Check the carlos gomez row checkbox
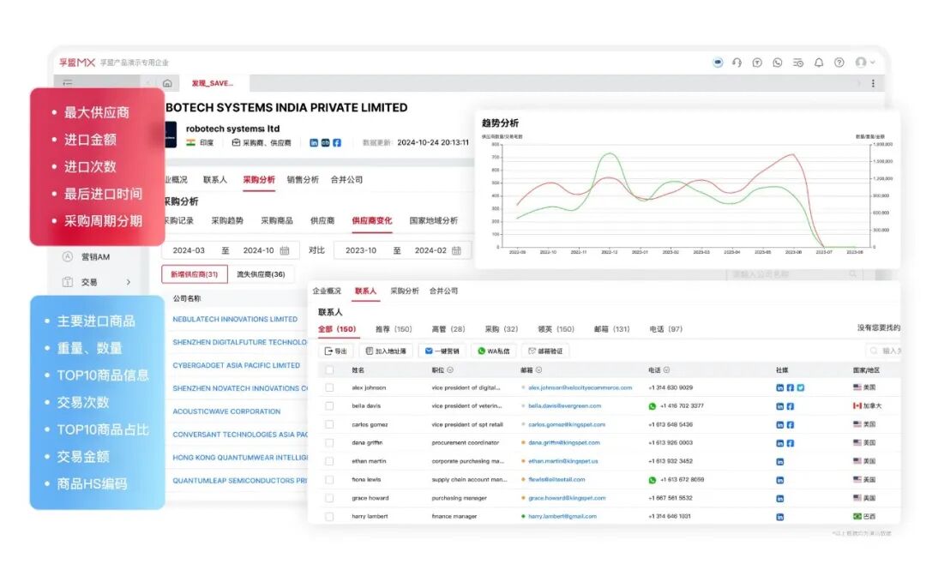Viewport: 926px width, 576px height. [x=329, y=424]
